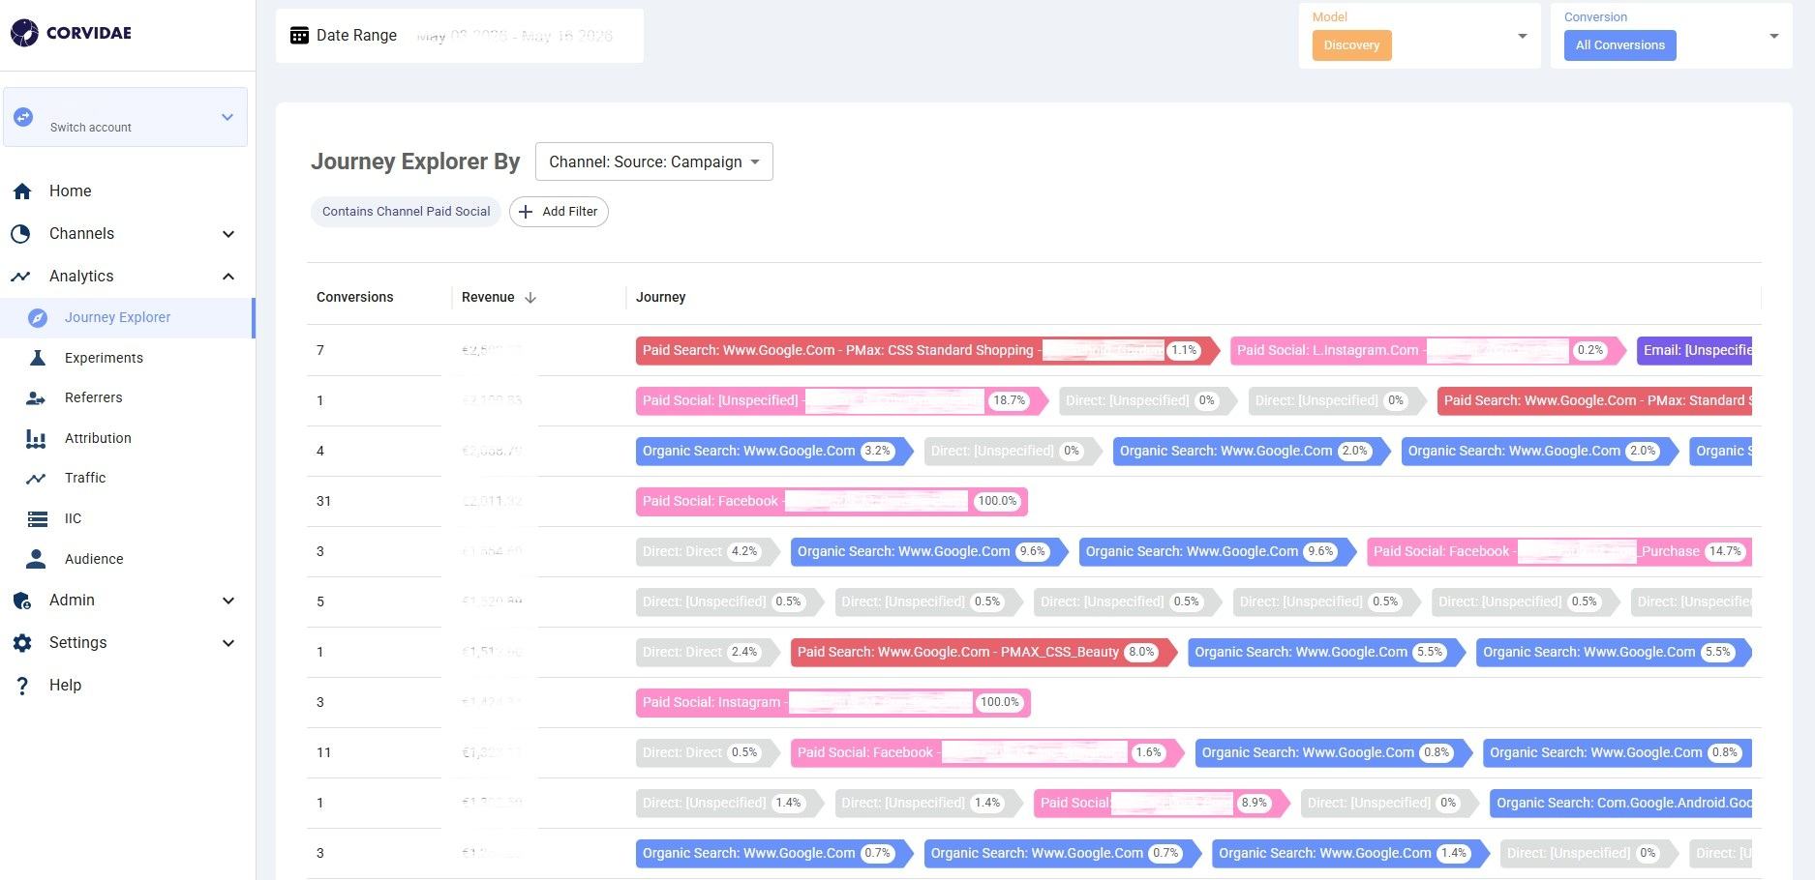Click the Home house icon
The height and width of the screenshot is (880, 1815).
[22, 191]
